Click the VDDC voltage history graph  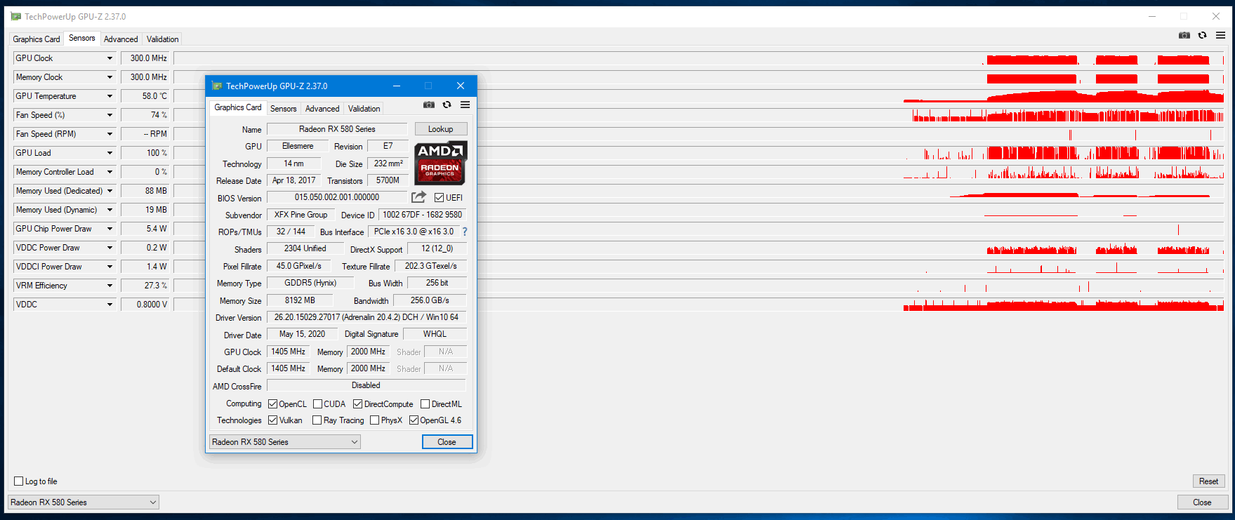click(x=699, y=305)
